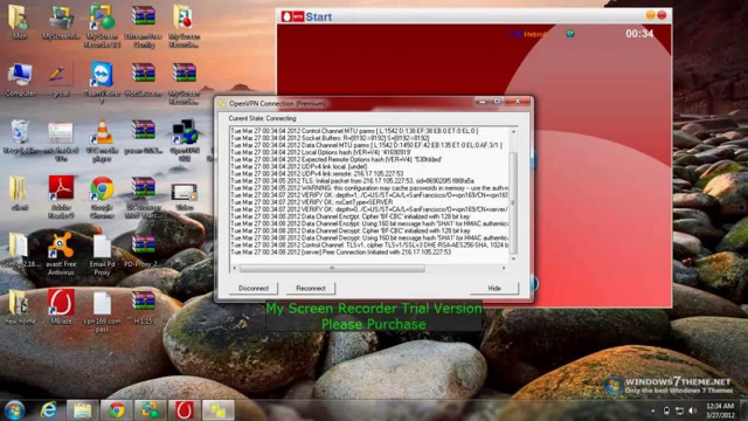Open the PD-Proxy archive on desktop
The image size is (748, 421).
click(x=143, y=251)
